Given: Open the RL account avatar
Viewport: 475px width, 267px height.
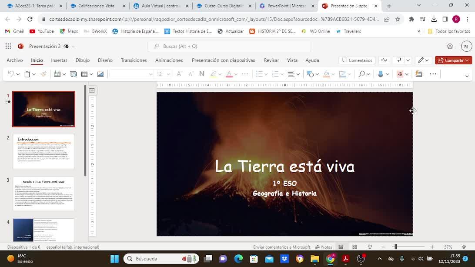Looking at the screenshot, I should point(466,47).
